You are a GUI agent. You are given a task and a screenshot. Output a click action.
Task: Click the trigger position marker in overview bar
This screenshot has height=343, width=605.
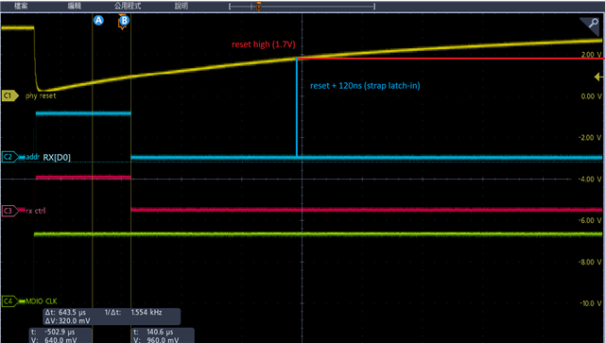259,7
